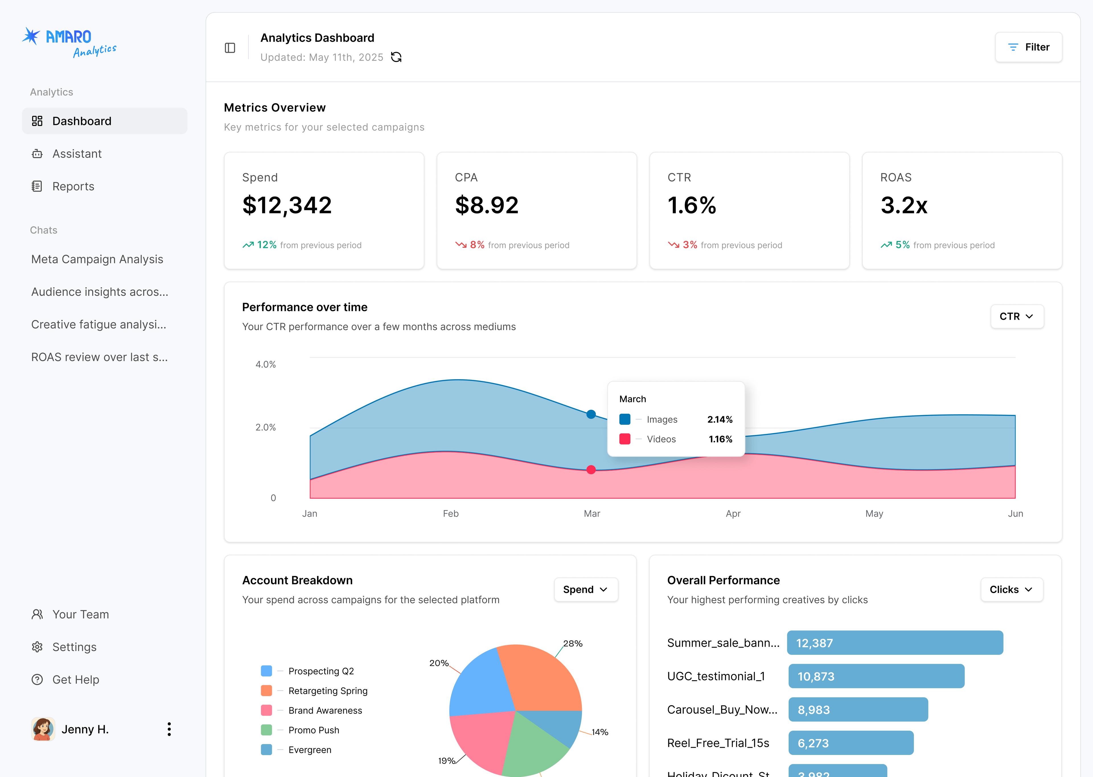Click the UGC_testimonial_1 bar 10,873

tap(876, 676)
